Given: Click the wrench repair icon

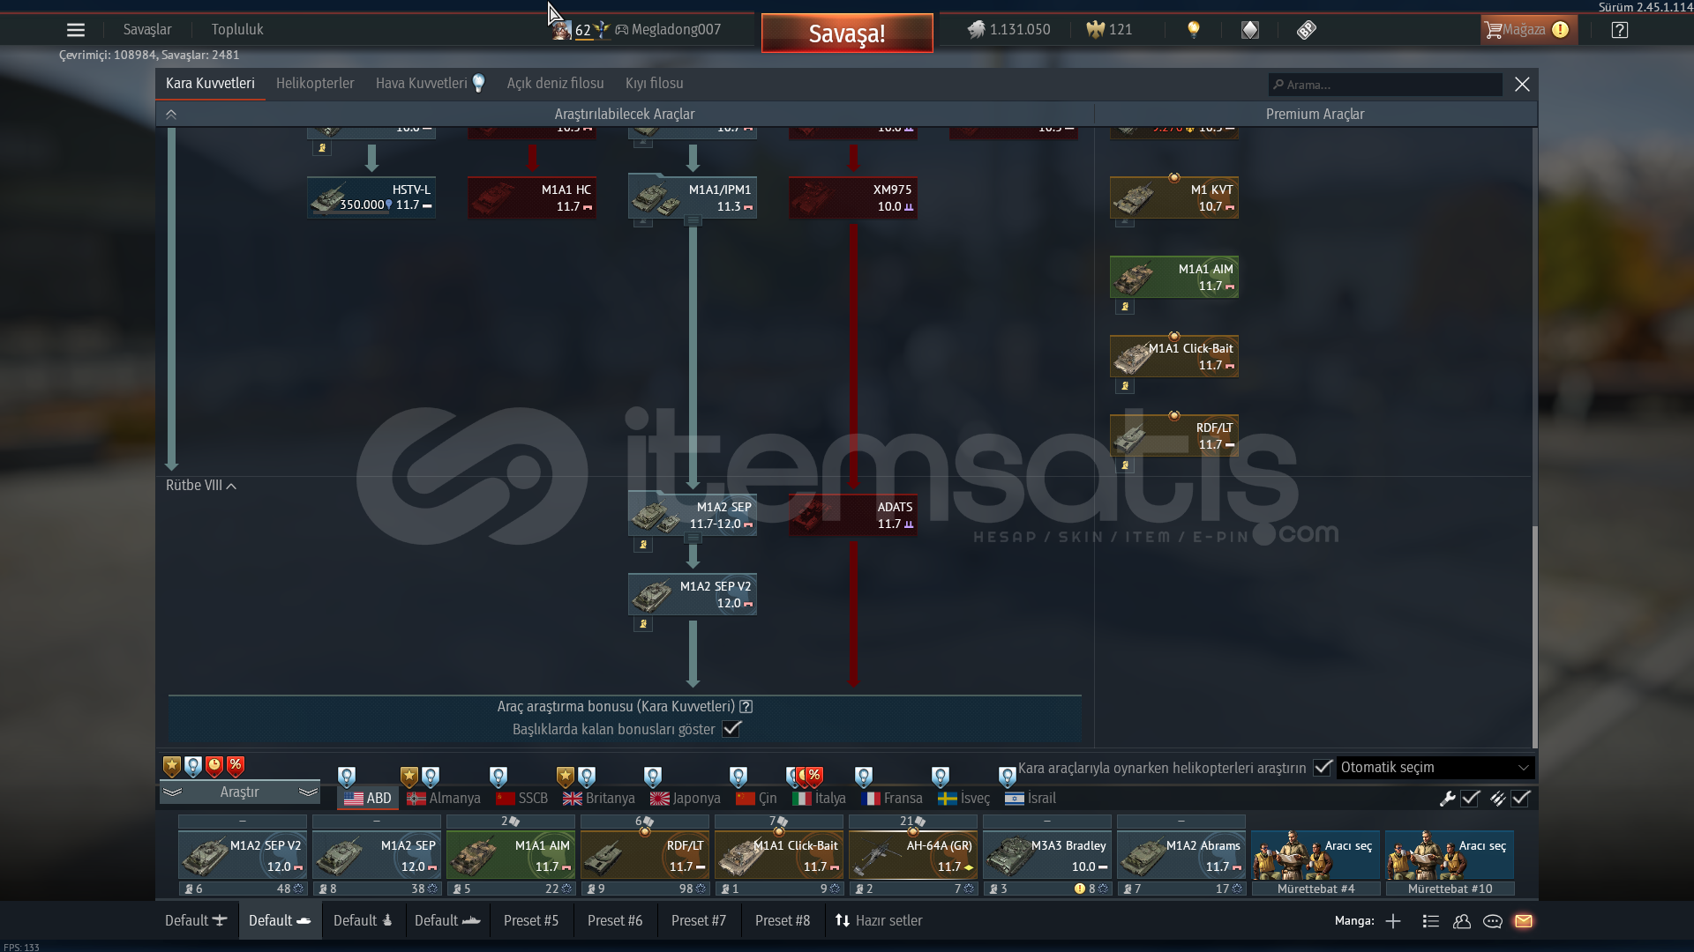Looking at the screenshot, I should (1447, 799).
